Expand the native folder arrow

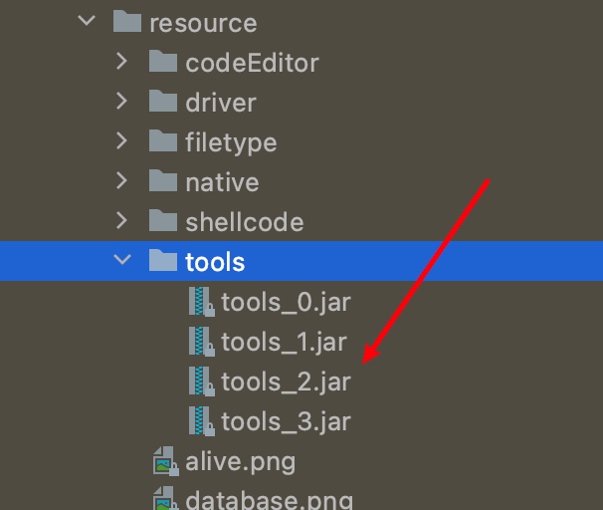pyautogui.click(x=122, y=181)
